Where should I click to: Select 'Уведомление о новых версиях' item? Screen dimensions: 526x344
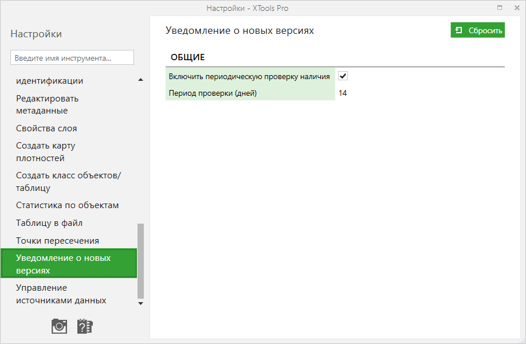[69, 264]
